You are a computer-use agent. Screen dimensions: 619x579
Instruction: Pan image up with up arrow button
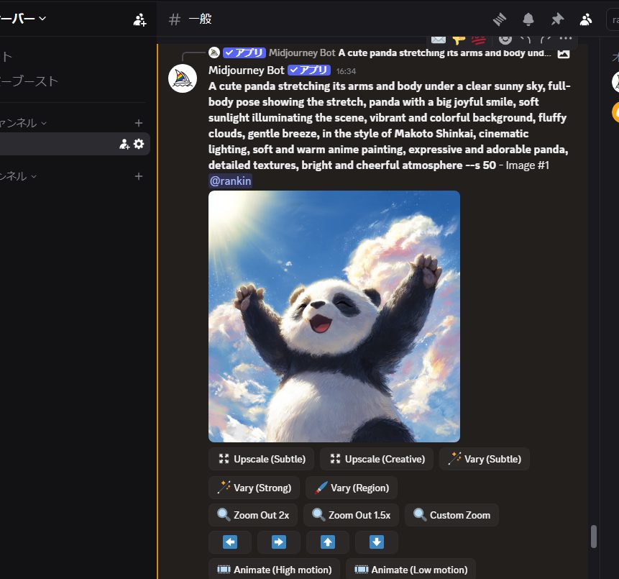coord(328,542)
